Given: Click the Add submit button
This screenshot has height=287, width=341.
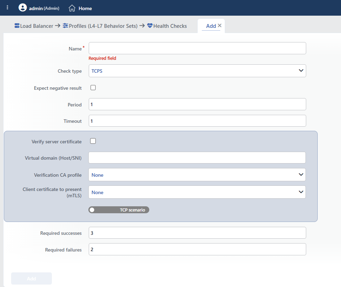Looking at the screenshot, I should (x=32, y=279).
